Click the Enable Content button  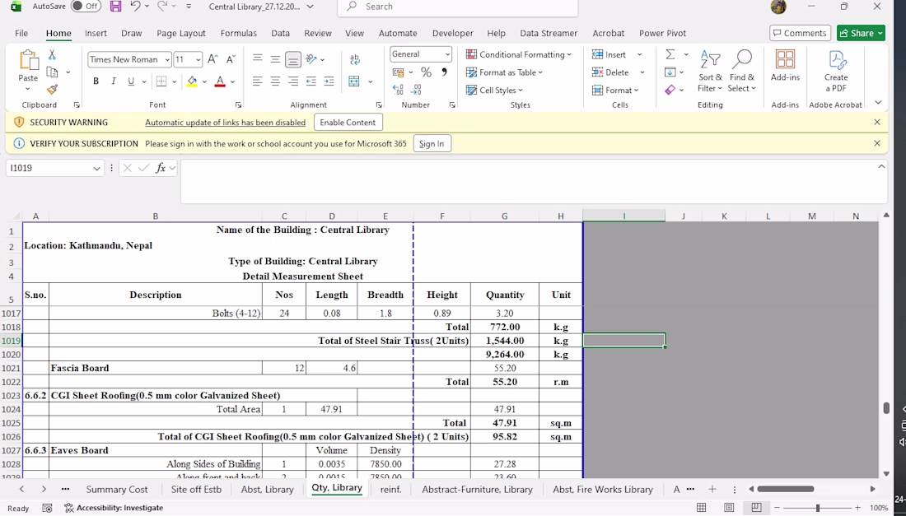[348, 123]
